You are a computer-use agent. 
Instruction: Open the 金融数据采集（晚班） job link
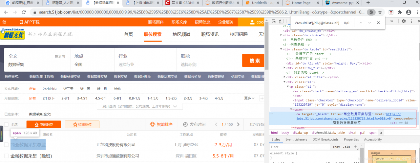pos(31,156)
